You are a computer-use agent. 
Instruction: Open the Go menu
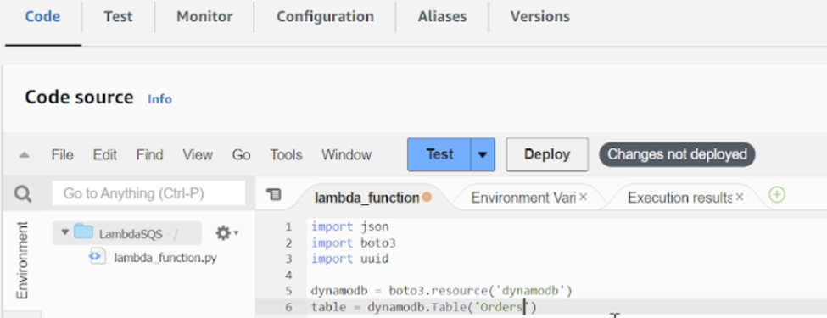pos(241,155)
